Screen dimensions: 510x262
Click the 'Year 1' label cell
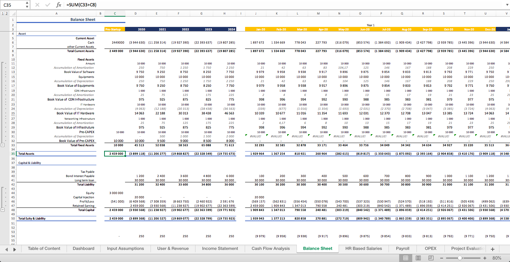click(370, 25)
